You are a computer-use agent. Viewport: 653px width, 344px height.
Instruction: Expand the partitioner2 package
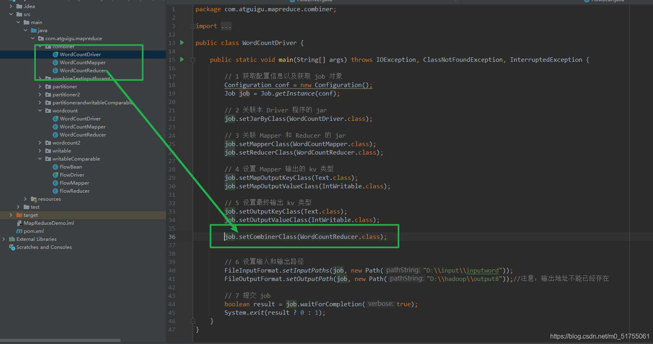(x=40, y=95)
